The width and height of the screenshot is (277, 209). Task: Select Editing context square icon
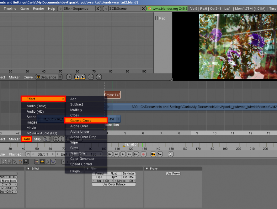click(20, 162)
